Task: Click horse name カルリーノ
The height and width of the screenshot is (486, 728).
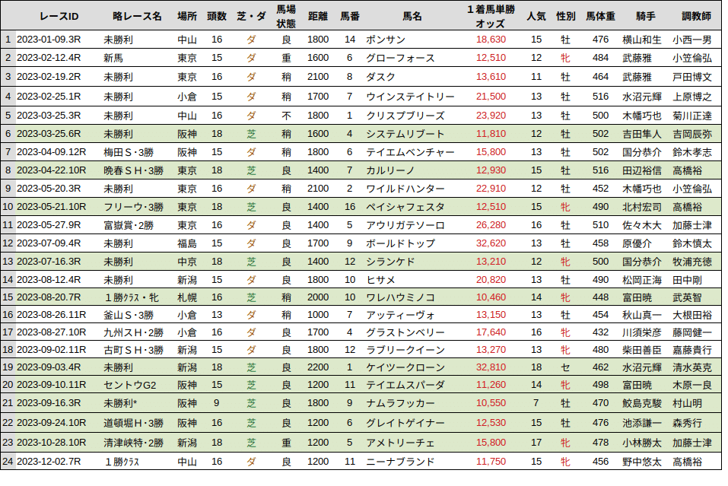Action: (390, 170)
